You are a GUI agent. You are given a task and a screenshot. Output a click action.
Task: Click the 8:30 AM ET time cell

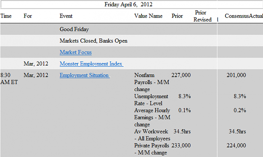(9, 78)
